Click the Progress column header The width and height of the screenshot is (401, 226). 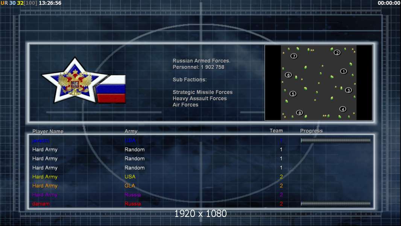pos(311,131)
